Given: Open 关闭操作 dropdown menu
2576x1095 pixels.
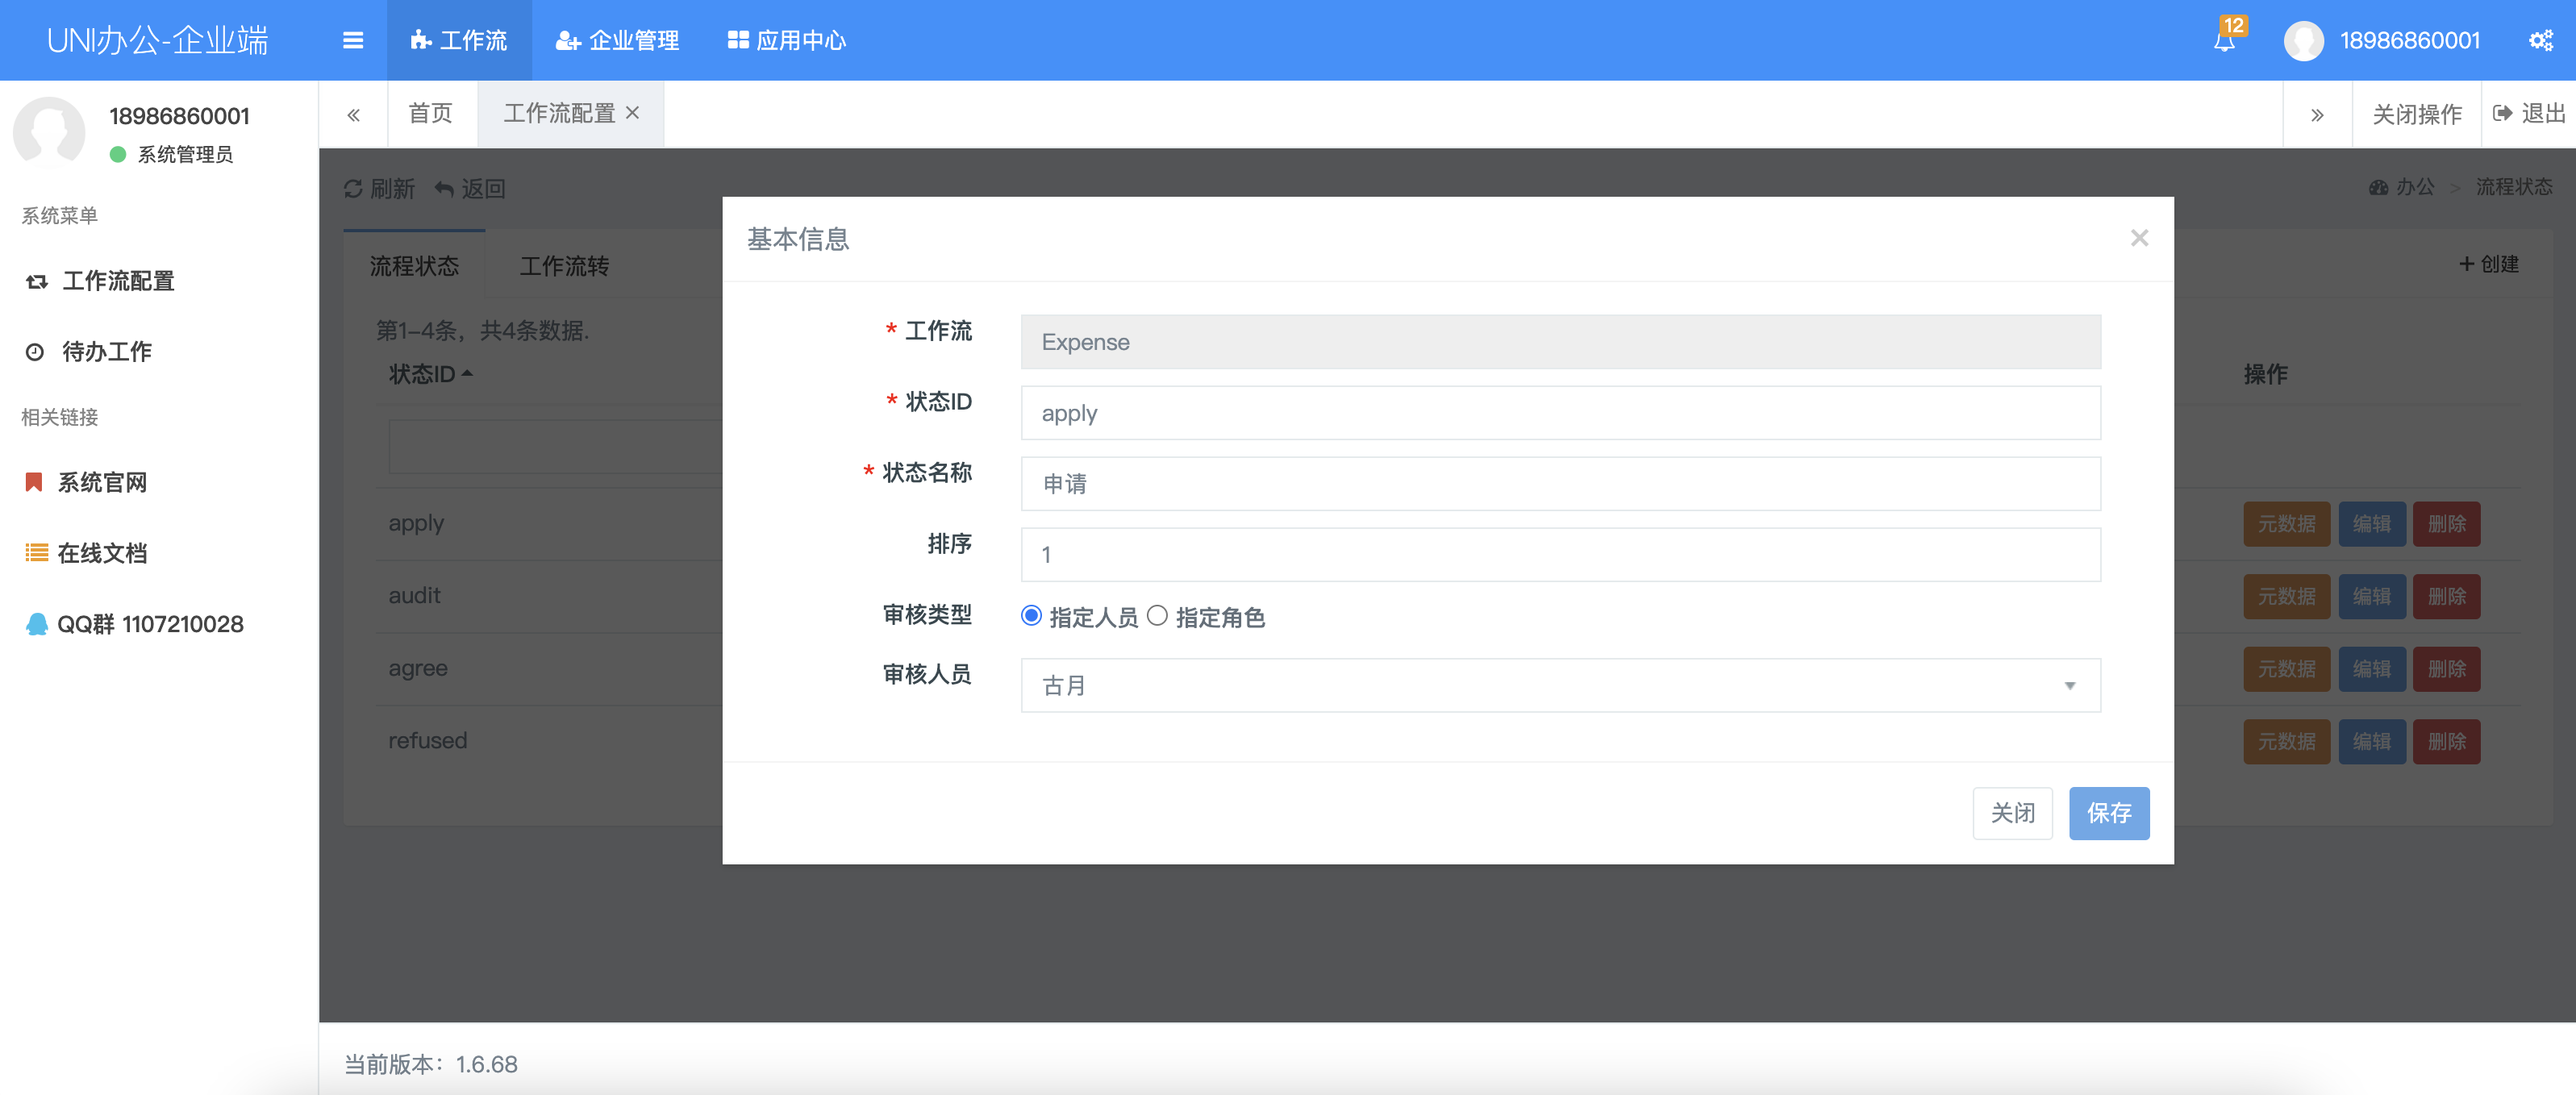Looking at the screenshot, I should click(2416, 114).
